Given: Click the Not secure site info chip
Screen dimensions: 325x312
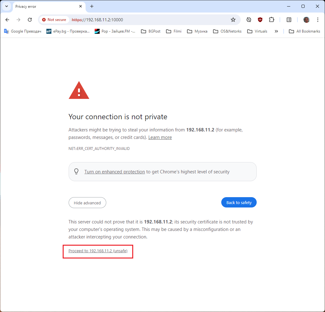Looking at the screenshot, I should point(54,20).
